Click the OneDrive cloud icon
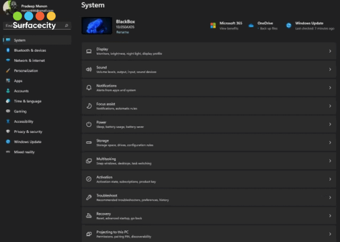 [251, 25]
